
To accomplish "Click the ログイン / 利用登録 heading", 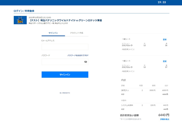I will (x=24, y=11).
